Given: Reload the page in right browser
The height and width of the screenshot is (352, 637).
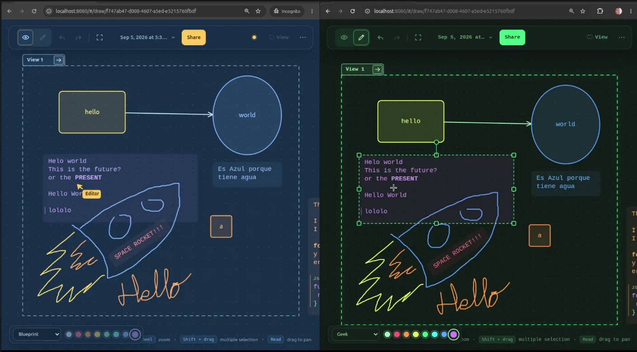Looking at the screenshot, I should click(x=353, y=11).
